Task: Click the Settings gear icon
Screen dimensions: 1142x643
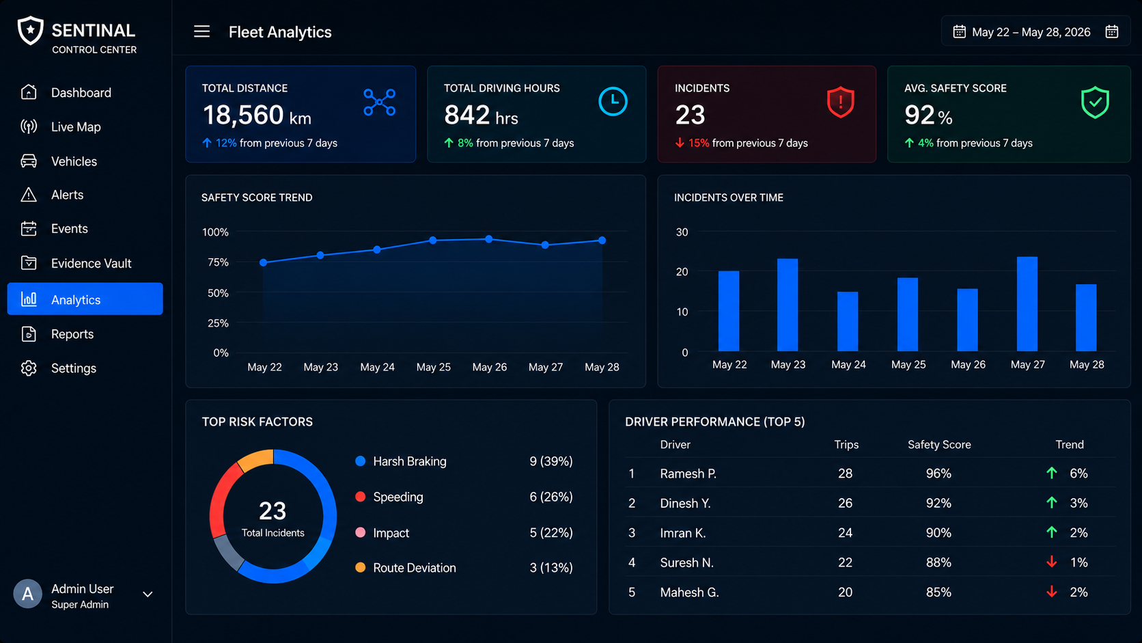Action: [29, 368]
